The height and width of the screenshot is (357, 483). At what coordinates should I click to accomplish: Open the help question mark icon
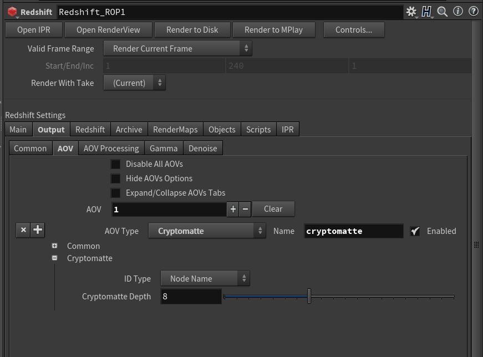click(473, 12)
